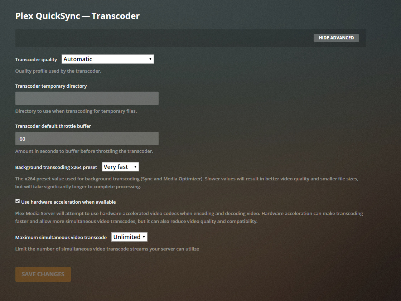Click the SAVE CHANGES button
This screenshot has width=401, height=301.
[43, 274]
